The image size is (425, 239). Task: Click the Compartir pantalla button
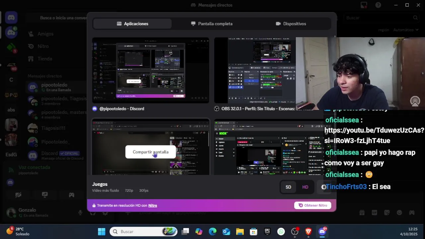(x=150, y=152)
